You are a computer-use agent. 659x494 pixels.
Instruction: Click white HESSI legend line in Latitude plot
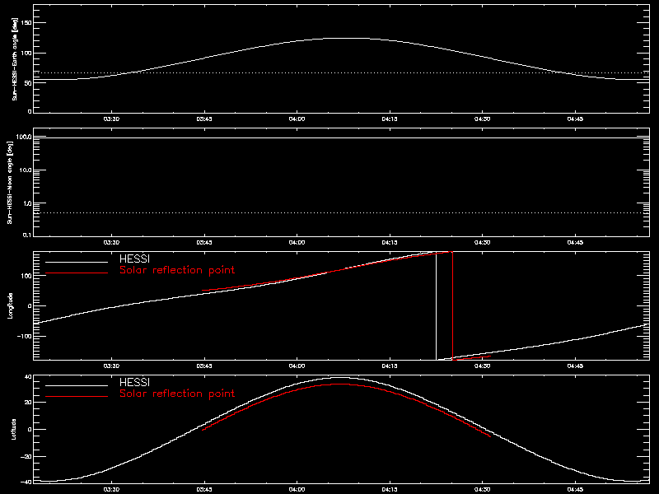[x=77, y=385]
